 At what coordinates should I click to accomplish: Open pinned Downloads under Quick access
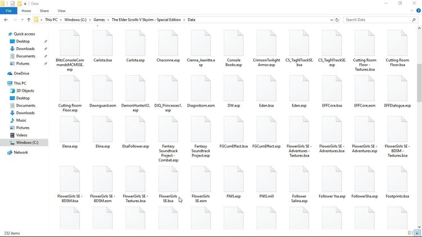click(x=25, y=49)
